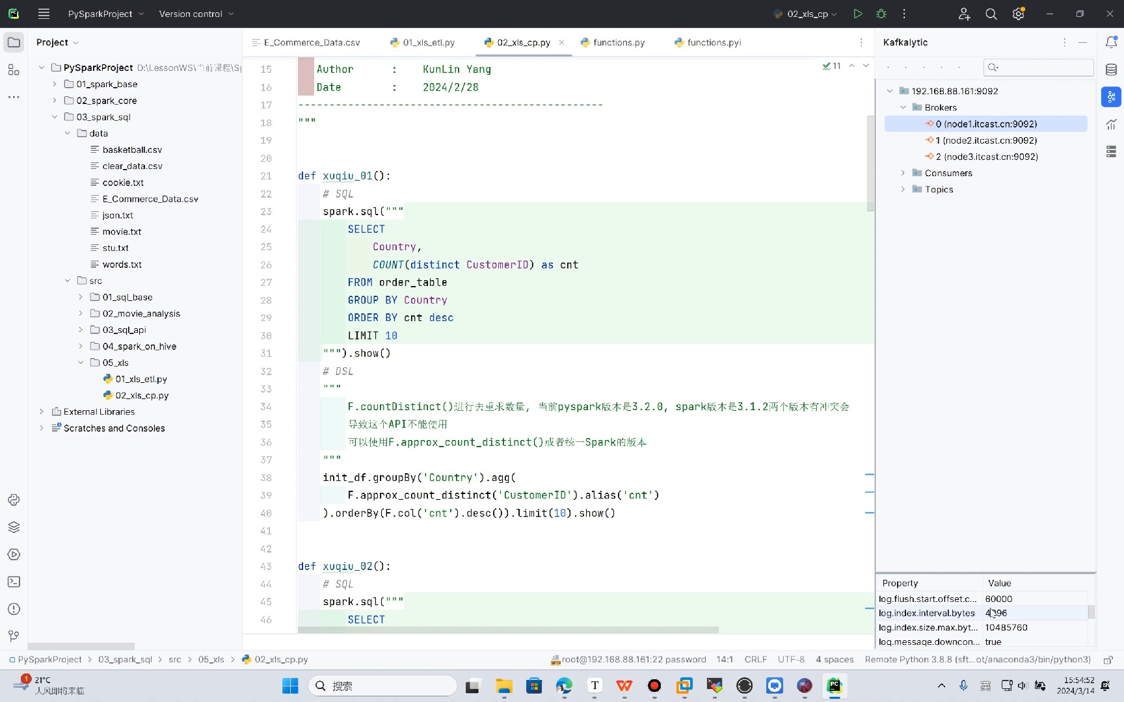Open Windows Start menu
This screenshot has width=1124, height=702.
click(x=290, y=686)
